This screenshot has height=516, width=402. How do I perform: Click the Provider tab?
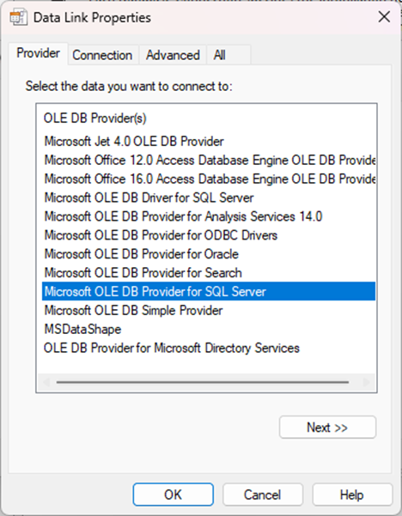[38, 53]
